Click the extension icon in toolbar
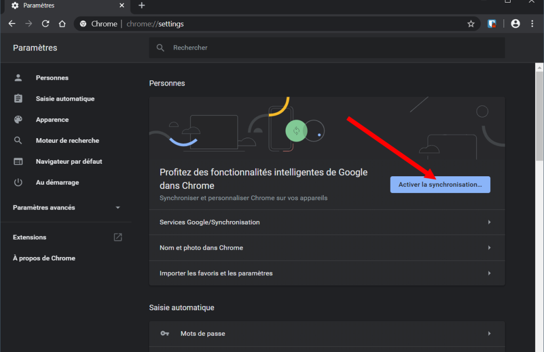This screenshot has width=544, height=352. (x=492, y=23)
